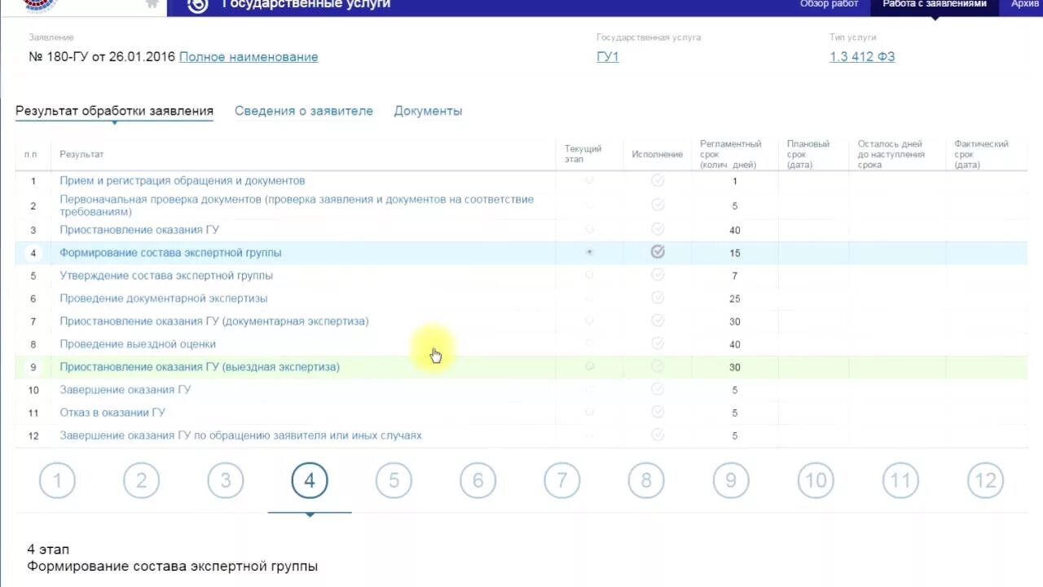Viewport: 1043px width, 587px height.
Task: Go to stage 12 circle
Action: (x=985, y=481)
